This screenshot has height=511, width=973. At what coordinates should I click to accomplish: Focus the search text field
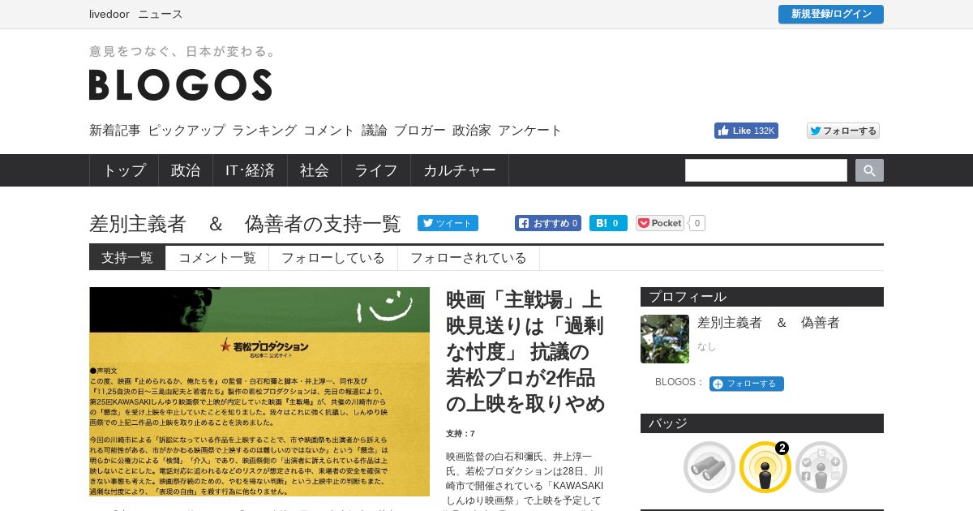tap(766, 170)
